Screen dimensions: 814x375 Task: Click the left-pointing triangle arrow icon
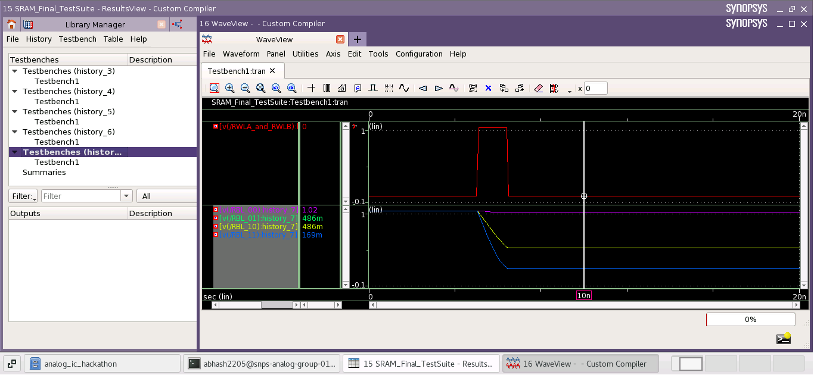[x=422, y=88]
